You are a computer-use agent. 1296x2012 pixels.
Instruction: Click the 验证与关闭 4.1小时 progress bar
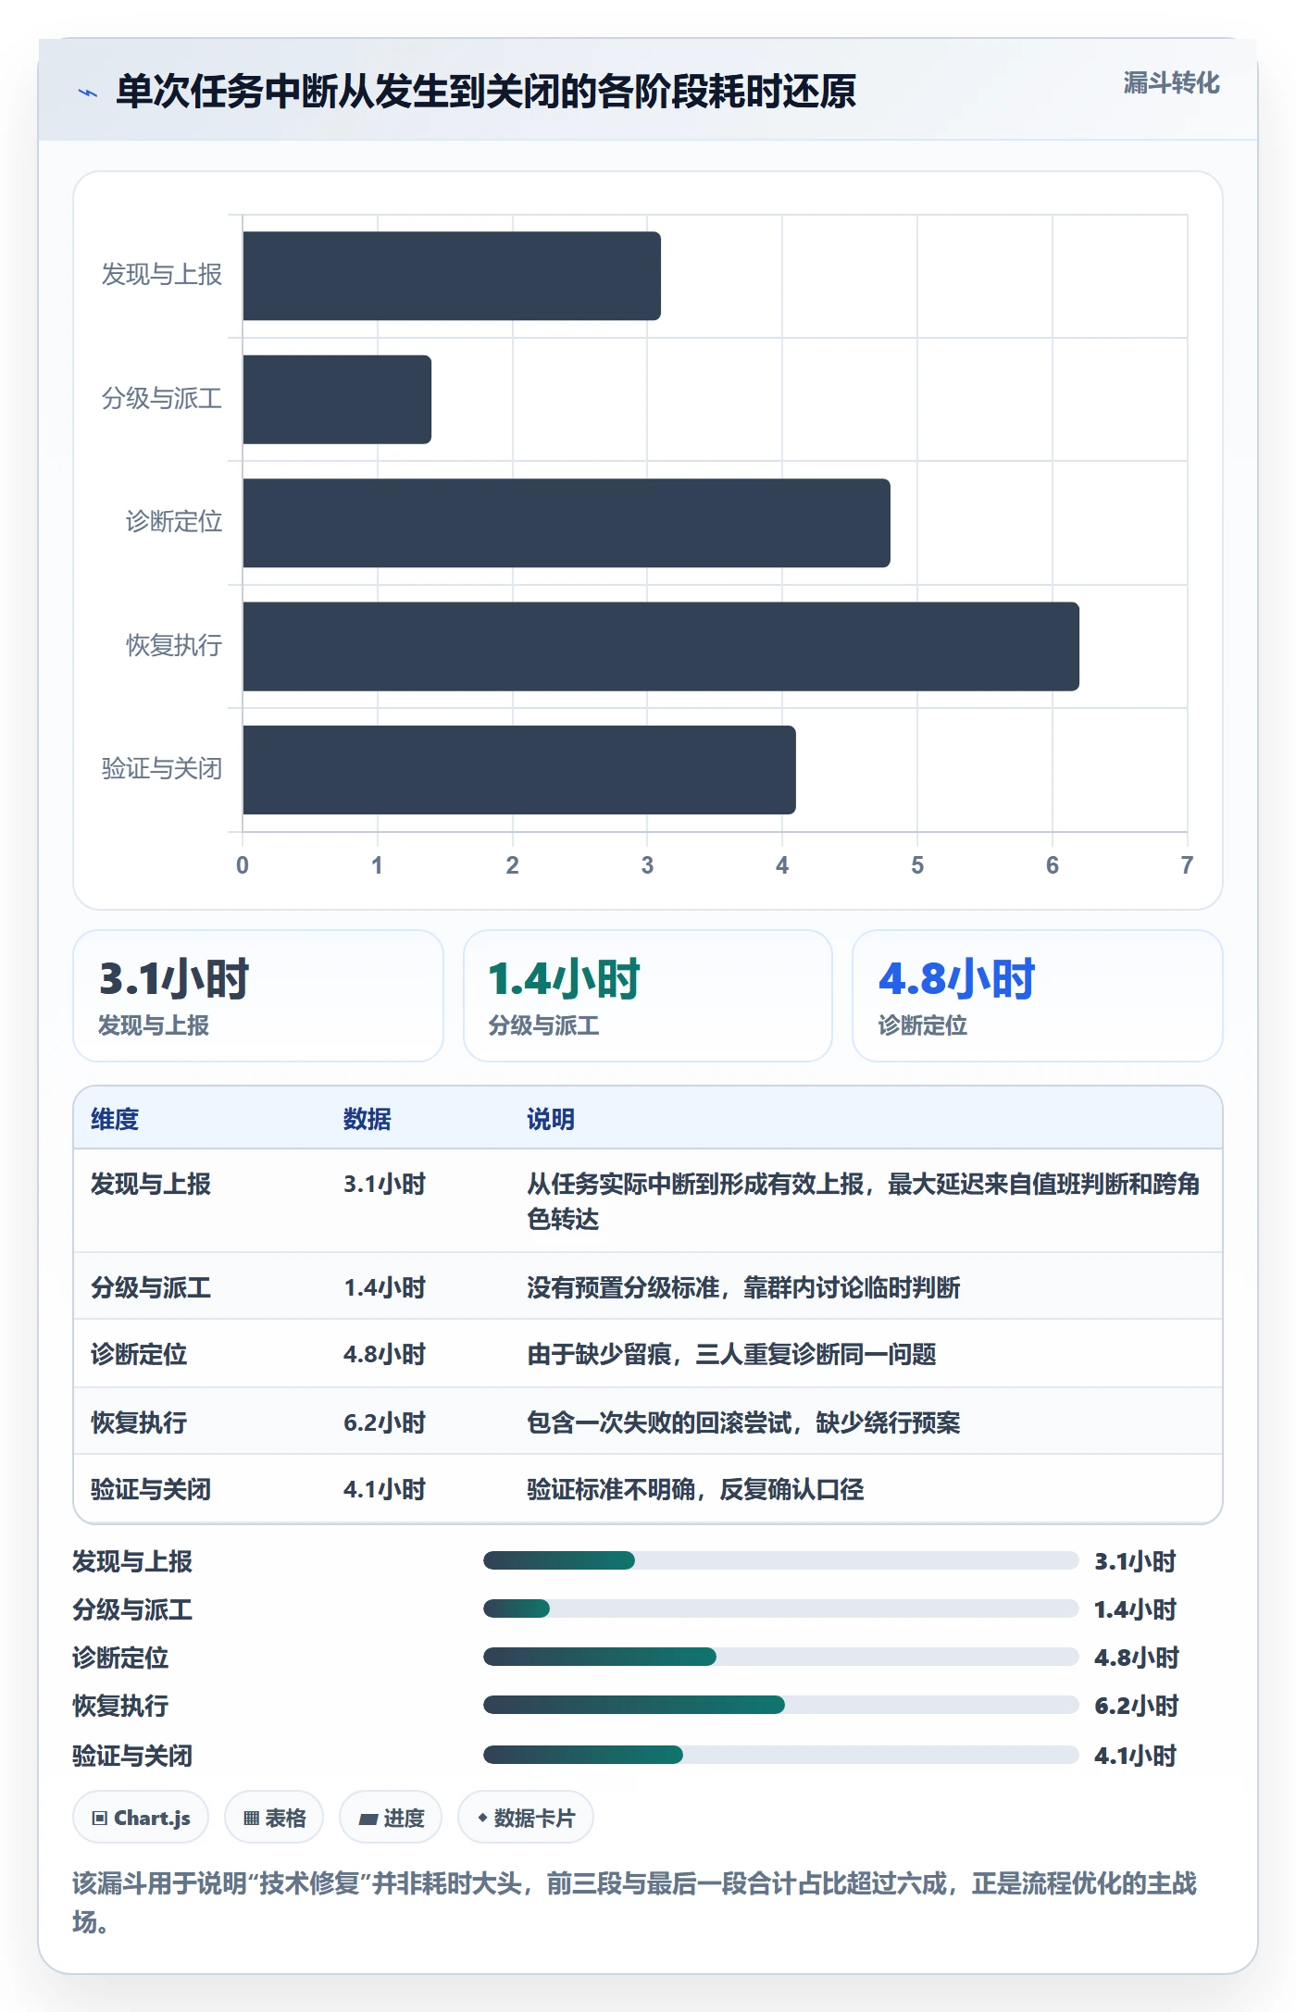[780, 1754]
